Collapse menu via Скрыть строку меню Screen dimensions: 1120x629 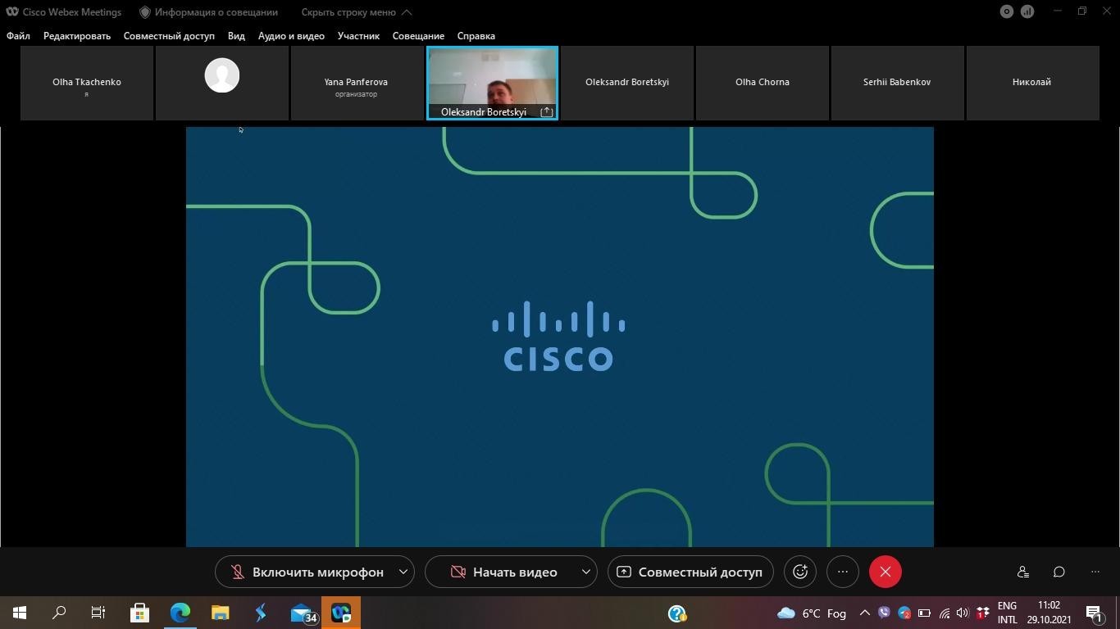point(357,12)
